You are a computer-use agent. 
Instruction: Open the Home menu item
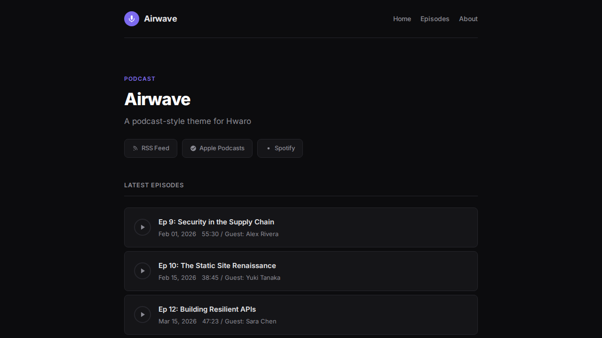(x=402, y=19)
